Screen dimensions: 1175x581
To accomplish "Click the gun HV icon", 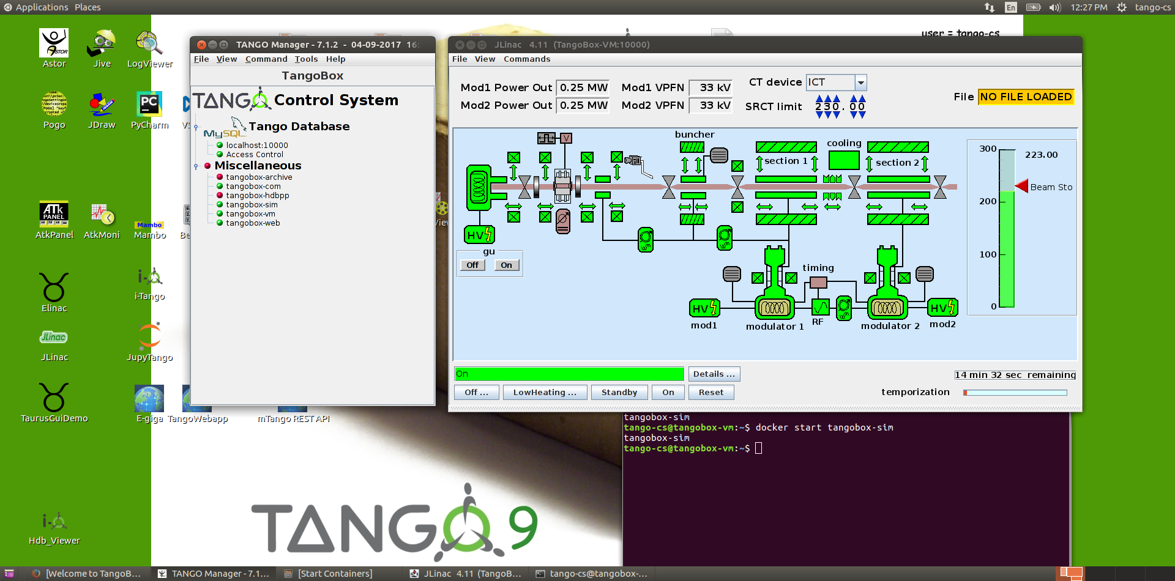I will click(479, 235).
